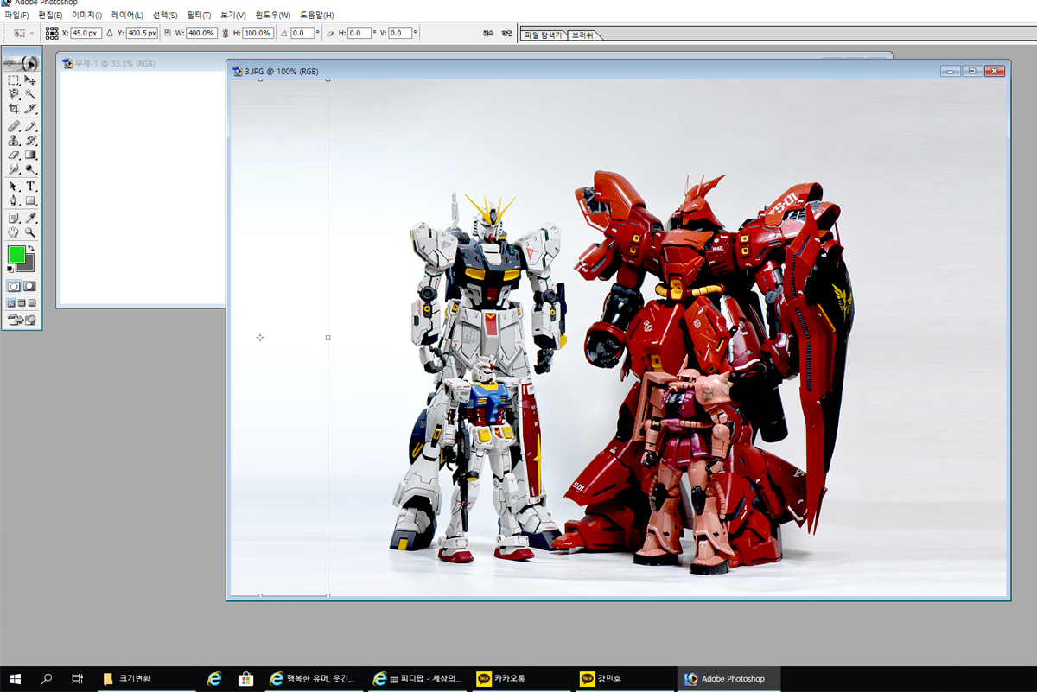Select the Pen tool
Screen dimensions: 1037x692
[14, 200]
